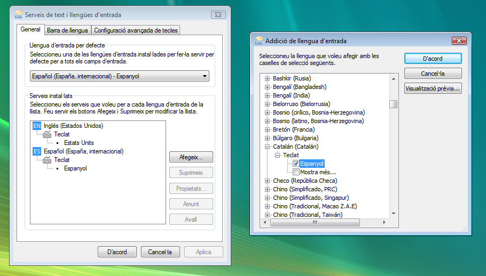Expand the Checo (República Checa) node

[x=267, y=181]
